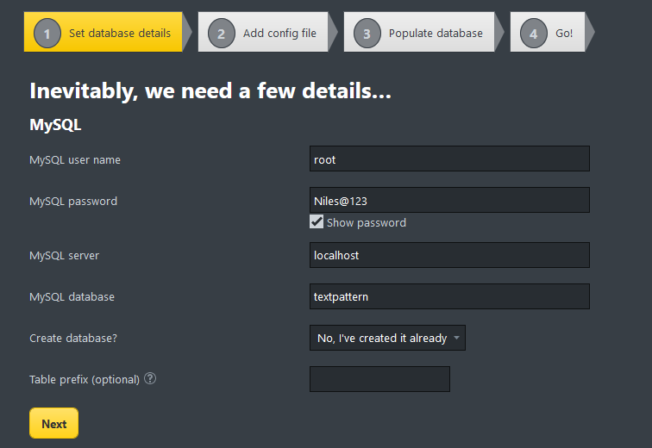Click the number 3 step circle
This screenshot has width=652, height=448.
367,34
